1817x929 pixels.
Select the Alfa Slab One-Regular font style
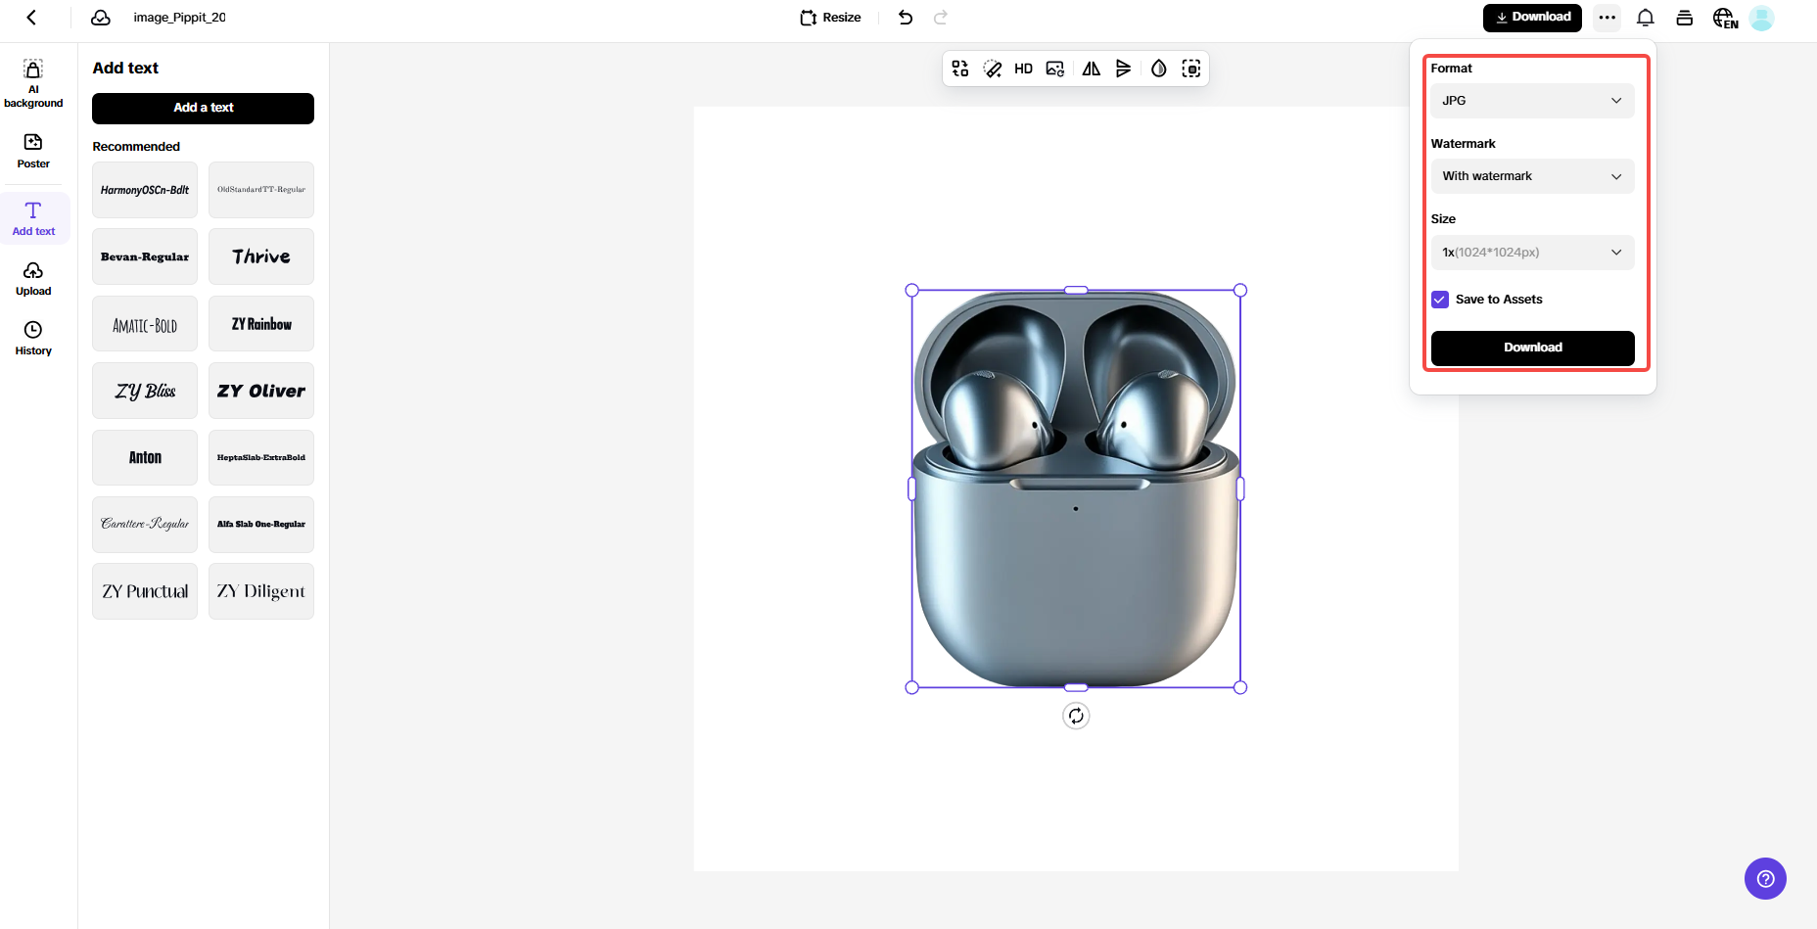261,525
